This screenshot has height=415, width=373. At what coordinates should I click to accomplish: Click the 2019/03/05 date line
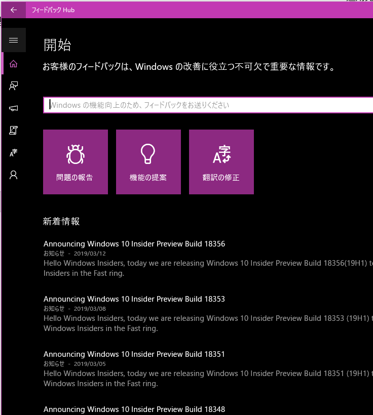(x=74, y=364)
